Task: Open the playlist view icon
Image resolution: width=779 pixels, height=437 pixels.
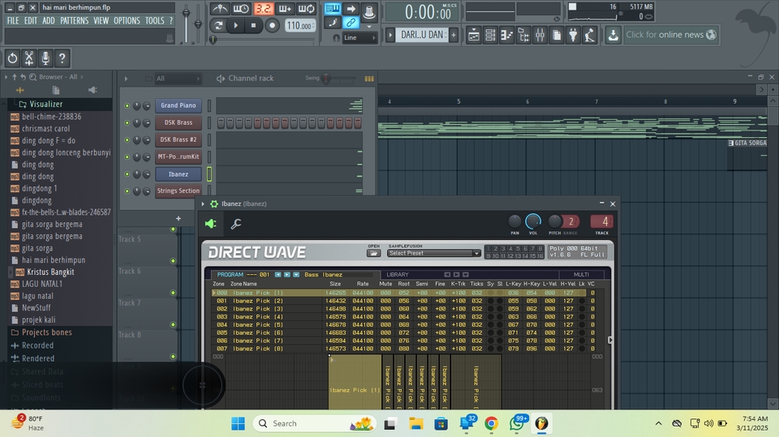Action: coord(473,35)
